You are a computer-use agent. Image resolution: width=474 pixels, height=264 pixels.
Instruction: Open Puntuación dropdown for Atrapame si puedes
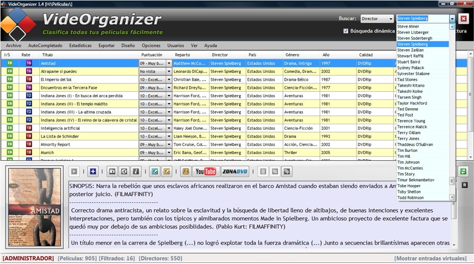point(169,71)
